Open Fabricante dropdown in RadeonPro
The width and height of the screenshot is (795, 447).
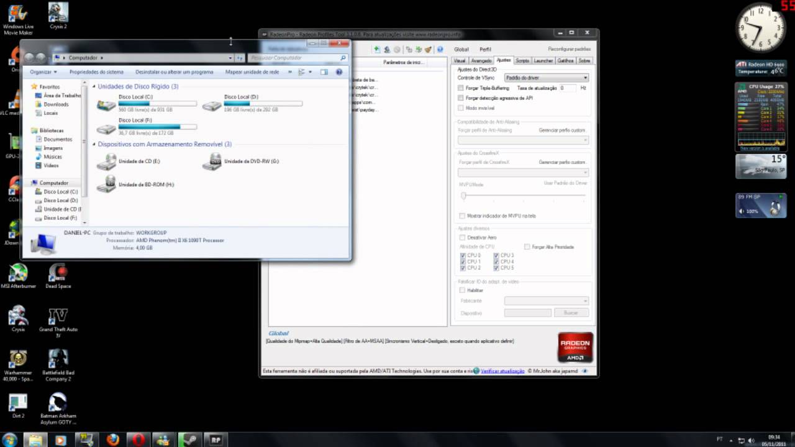547,300
